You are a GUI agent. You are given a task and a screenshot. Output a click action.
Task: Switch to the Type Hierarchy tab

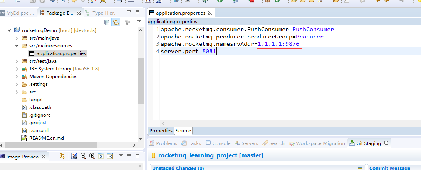pos(102,13)
